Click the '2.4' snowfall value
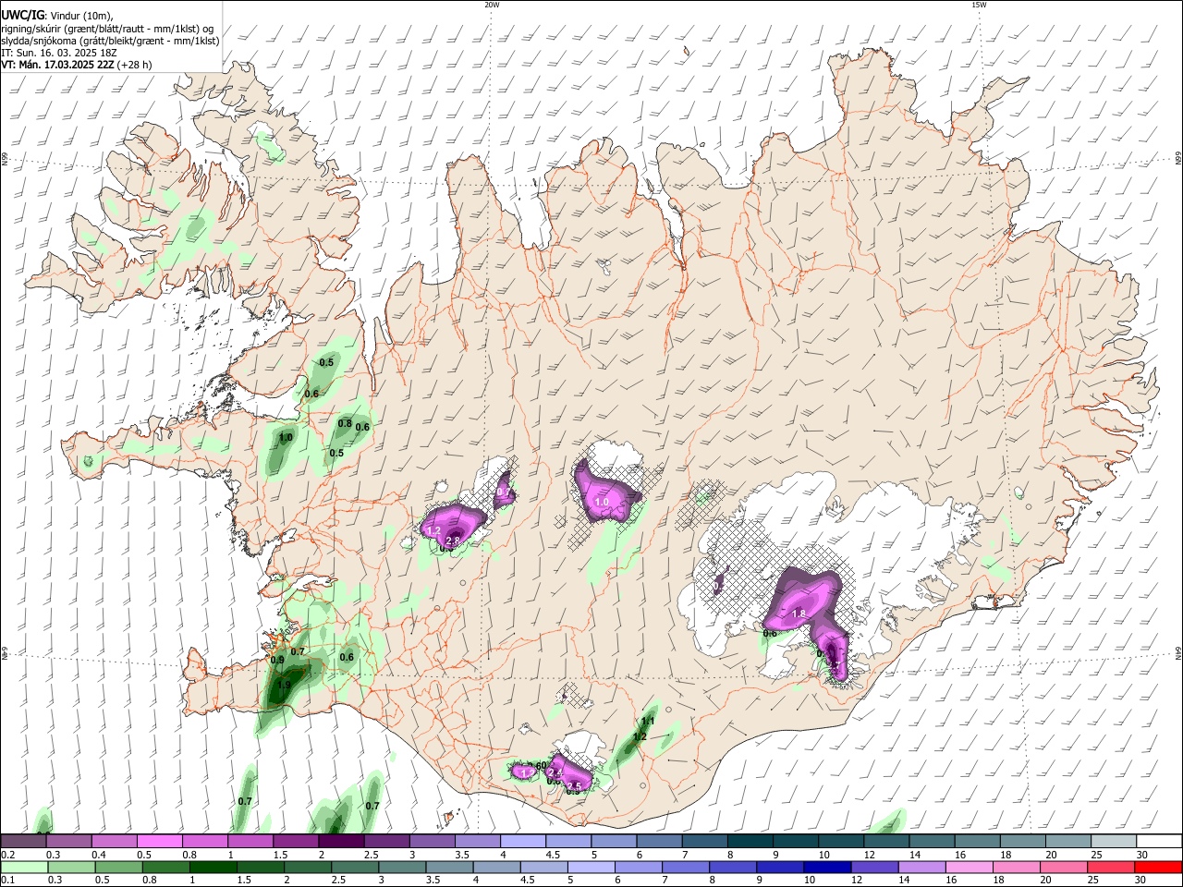This screenshot has width=1183, height=887. 555,772
